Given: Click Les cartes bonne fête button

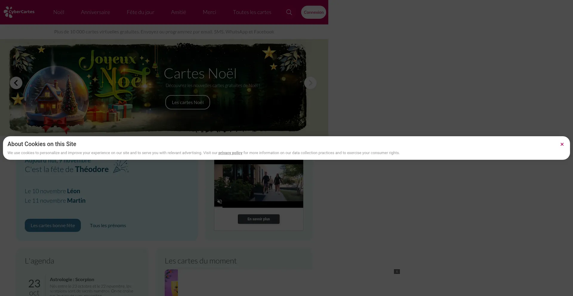Looking at the screenshot, I should point(53,225).
